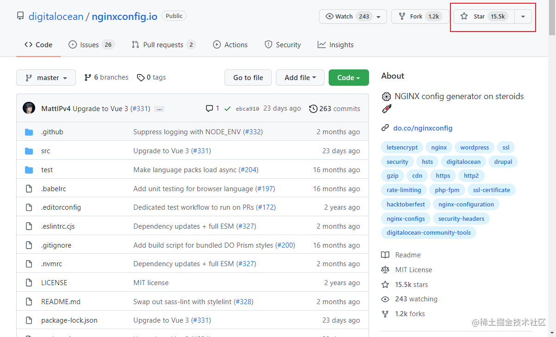The width and height of the screenshot is (556, 337).
Task: Click the .babelrc file icon
Action: [x=29, y=189]
